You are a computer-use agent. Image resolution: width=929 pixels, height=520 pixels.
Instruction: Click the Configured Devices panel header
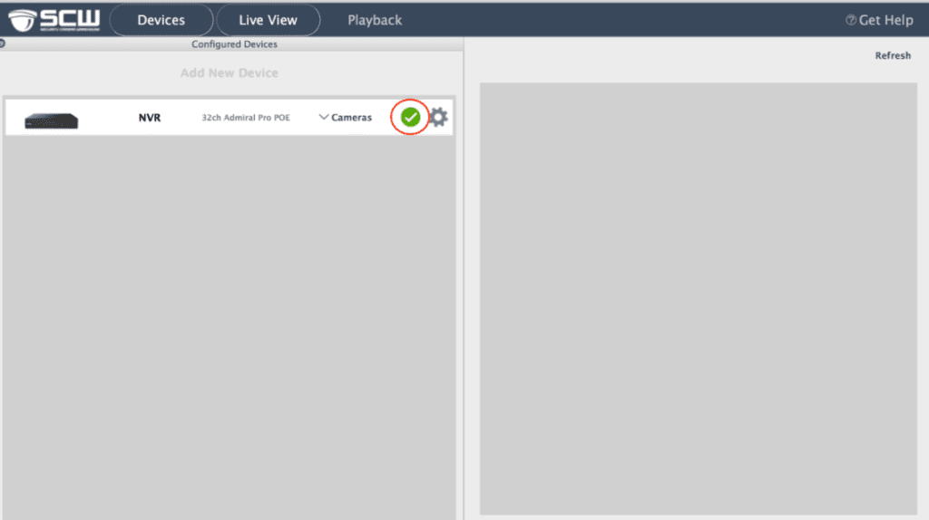[x=234, y=43]
